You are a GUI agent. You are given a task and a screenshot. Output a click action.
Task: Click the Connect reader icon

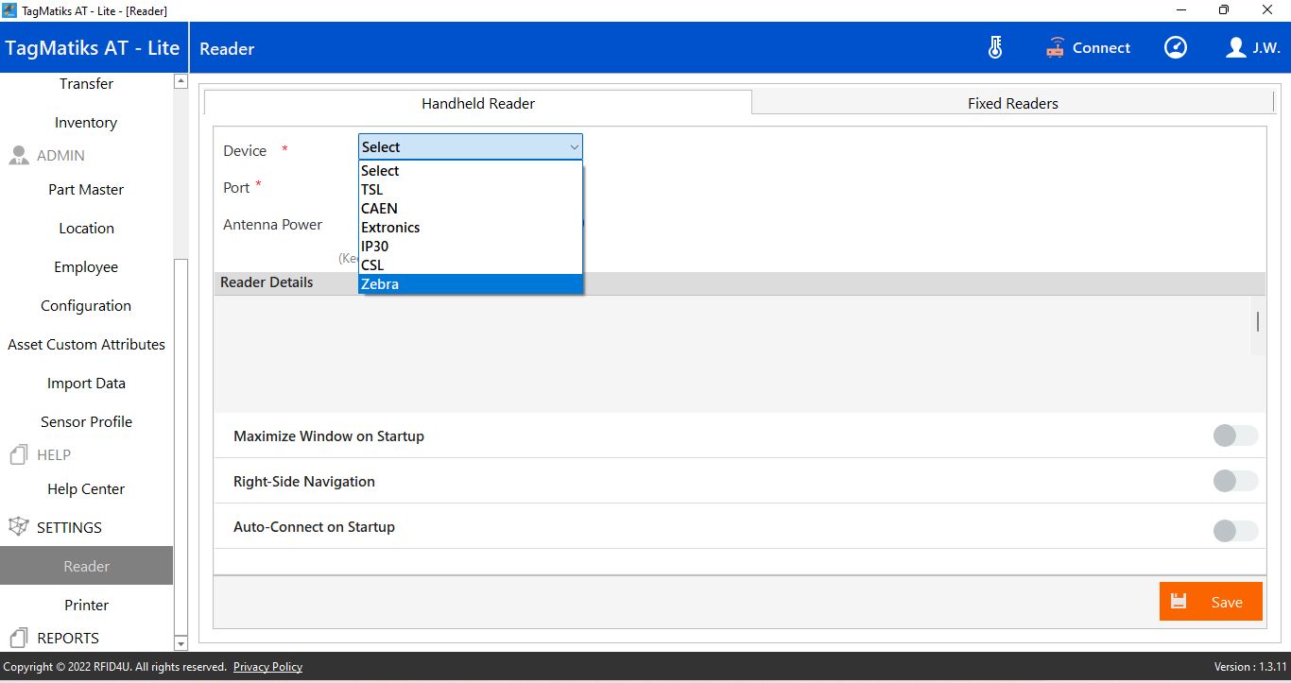(1055, 48)
